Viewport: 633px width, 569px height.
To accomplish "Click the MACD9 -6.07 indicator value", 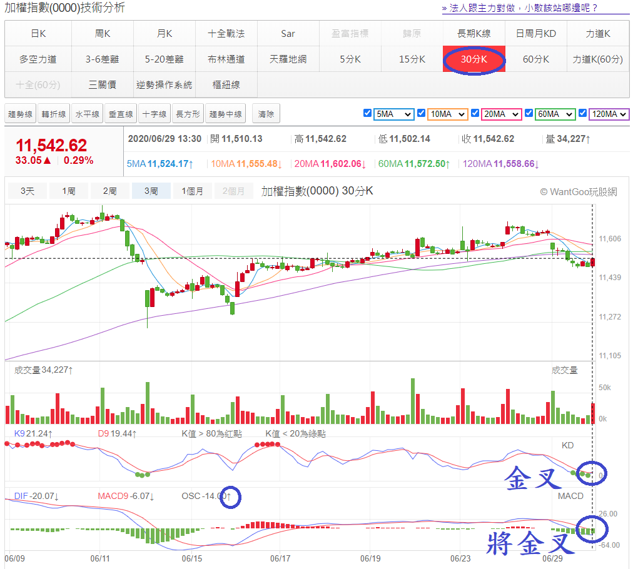I will [126, 496].
